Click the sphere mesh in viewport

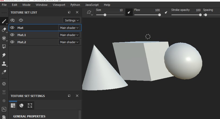tap(183, 61)
